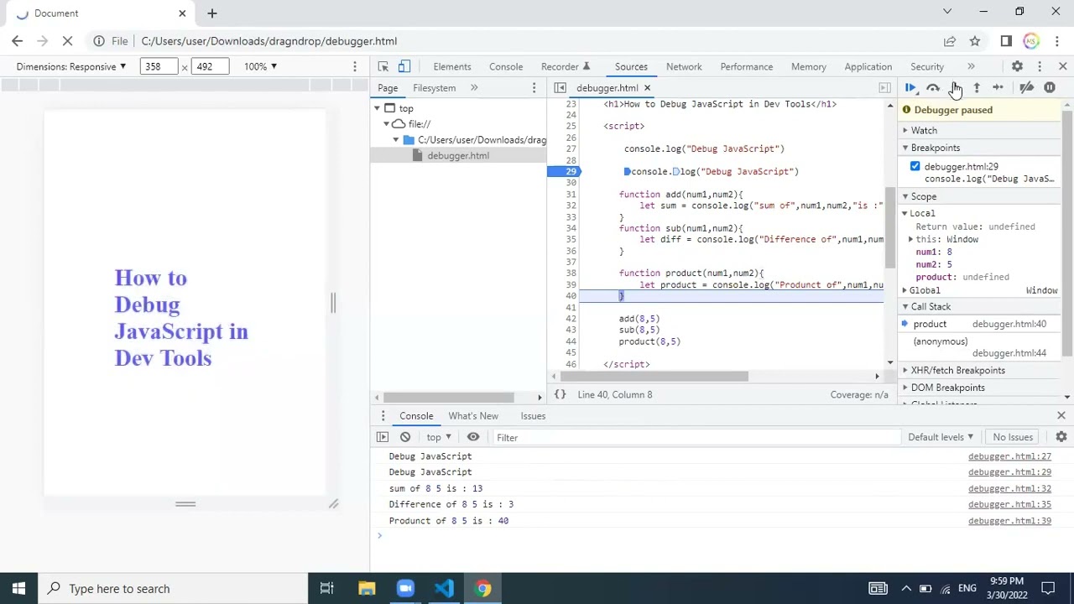Open the 100% zoom dropdown
Viewport: 1074px width, 604px height.
(260, 66)
